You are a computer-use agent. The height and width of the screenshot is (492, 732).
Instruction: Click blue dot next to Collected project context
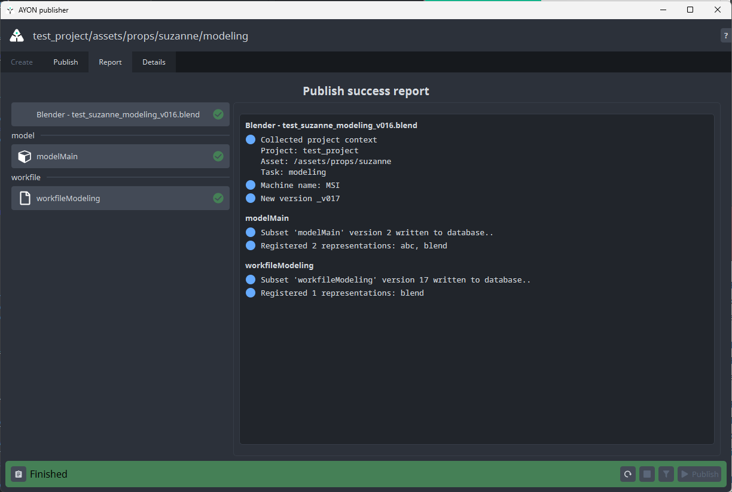[251, 139]
